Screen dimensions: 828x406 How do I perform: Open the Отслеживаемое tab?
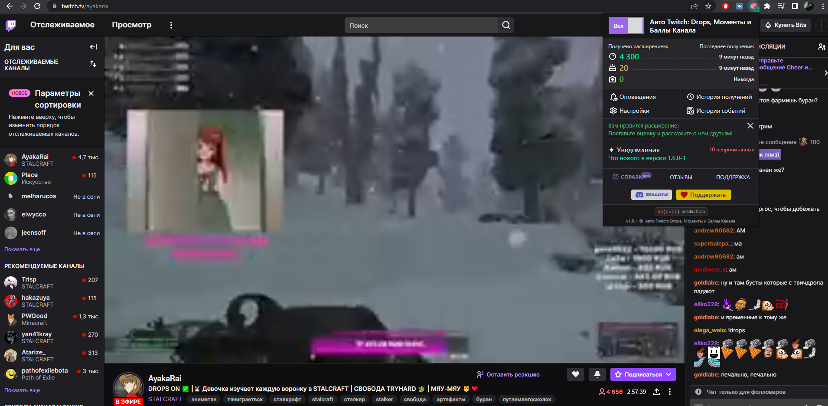(x=62, y=25)
